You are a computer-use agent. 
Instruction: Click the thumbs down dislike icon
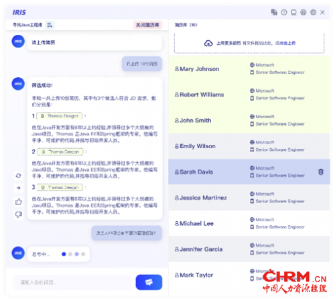coord(19,215)
